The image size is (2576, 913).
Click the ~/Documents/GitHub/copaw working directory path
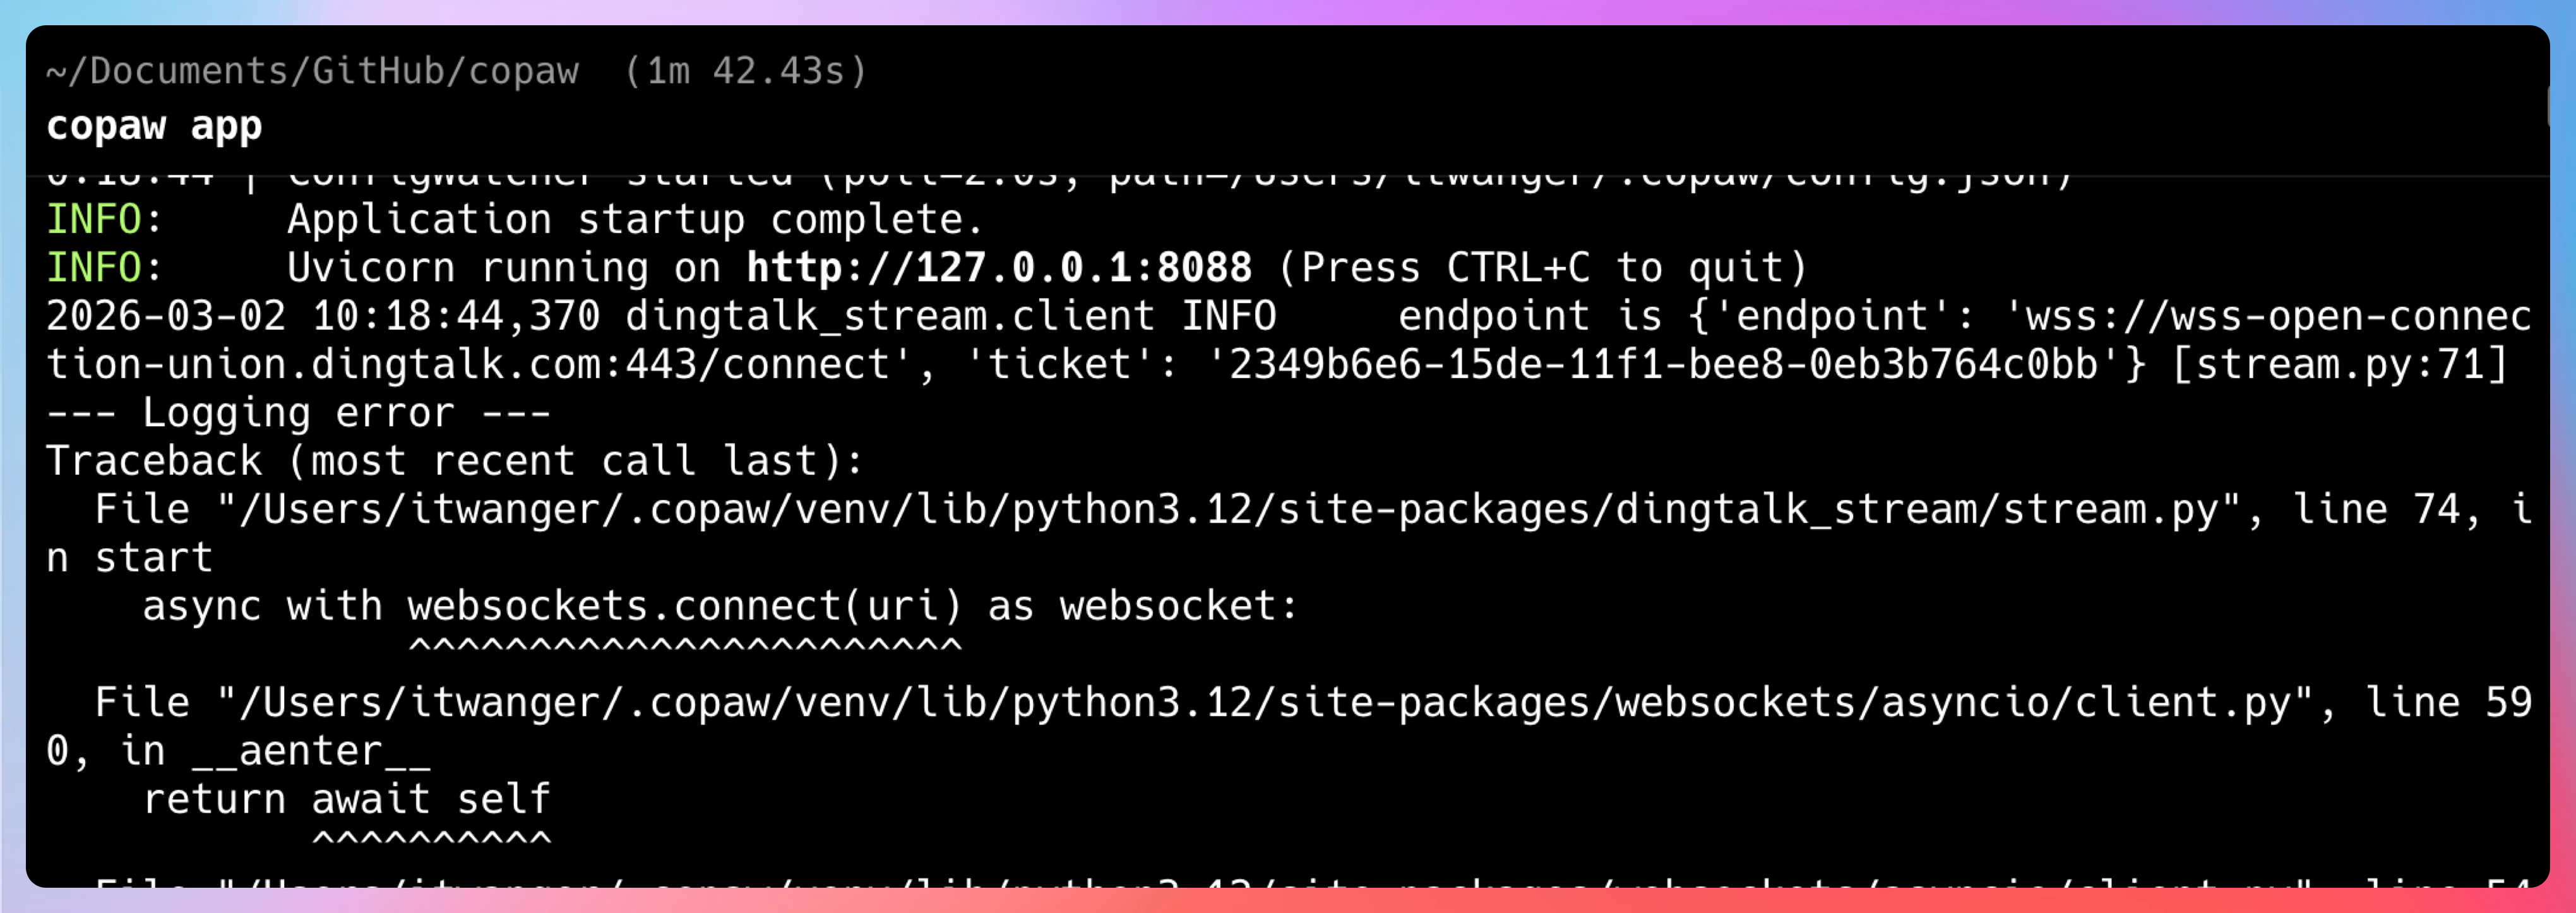point(312,71)
